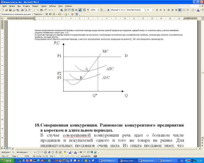Screen dimensions: 204x163
Task: Open the font color dropdown arrow
Action: [201, 10]
